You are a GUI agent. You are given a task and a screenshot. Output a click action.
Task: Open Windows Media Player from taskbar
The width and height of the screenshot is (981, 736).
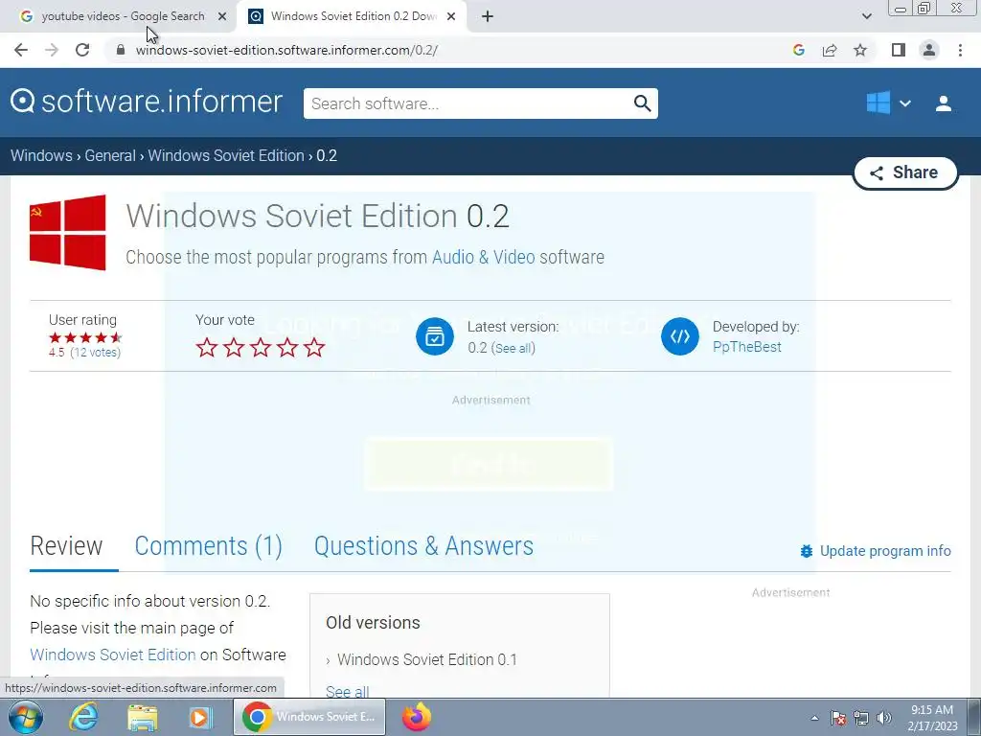point(200,717)
